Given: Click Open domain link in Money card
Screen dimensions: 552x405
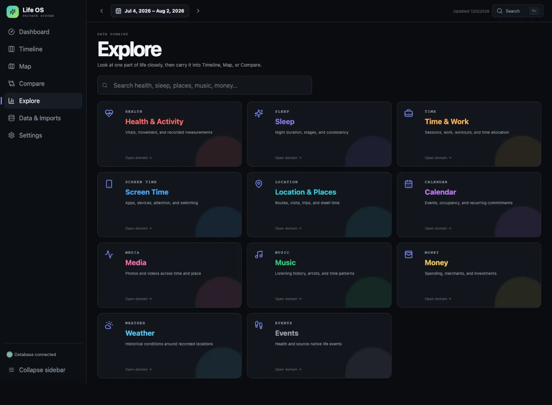Looking at the screenshot, I should [x=438, y=299].
